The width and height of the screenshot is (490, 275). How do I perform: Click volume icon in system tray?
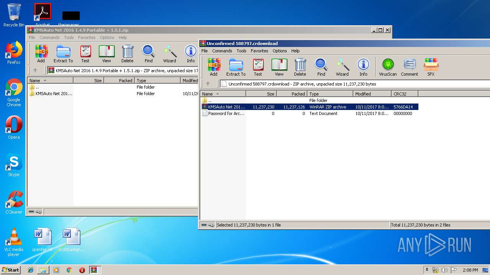pos(445,270)
